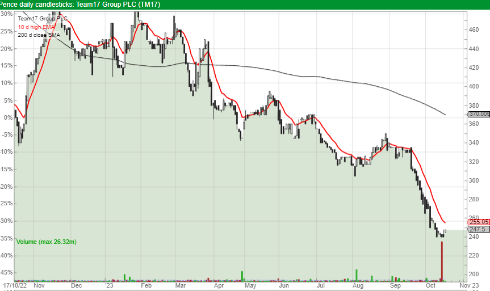The image size is (490, 291).
Task: Click the 247.5 last price marker
Action: click(x=478, y=229)
